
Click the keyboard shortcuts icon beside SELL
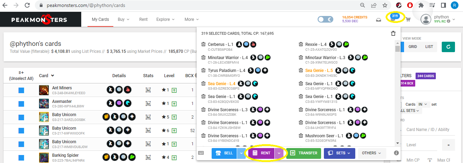tap(201, 153)
